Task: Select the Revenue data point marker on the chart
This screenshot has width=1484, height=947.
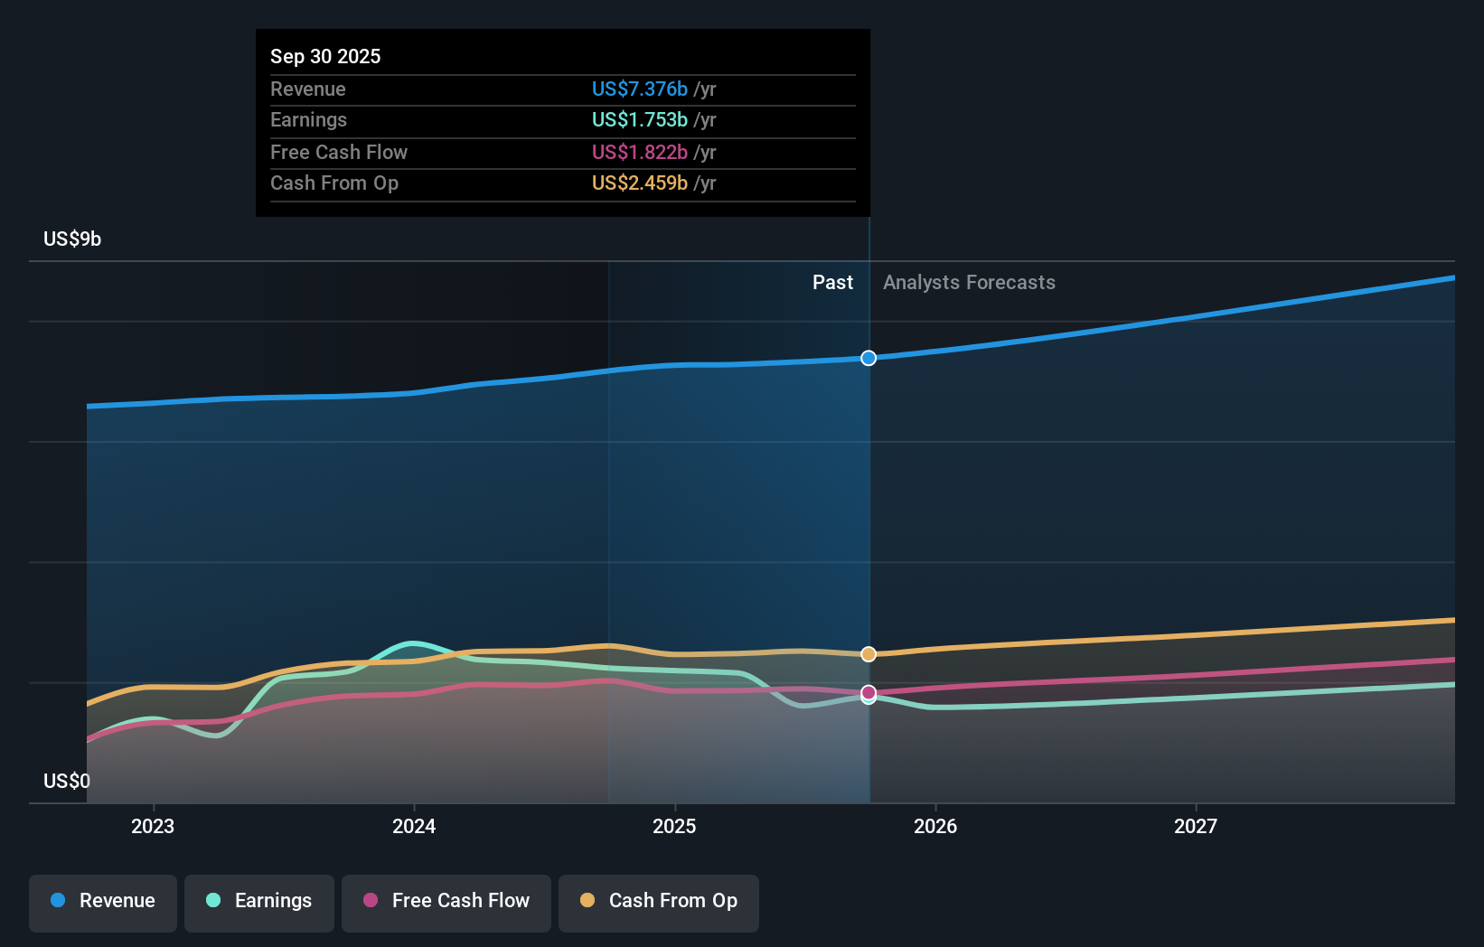Action: tap(869, 358)
